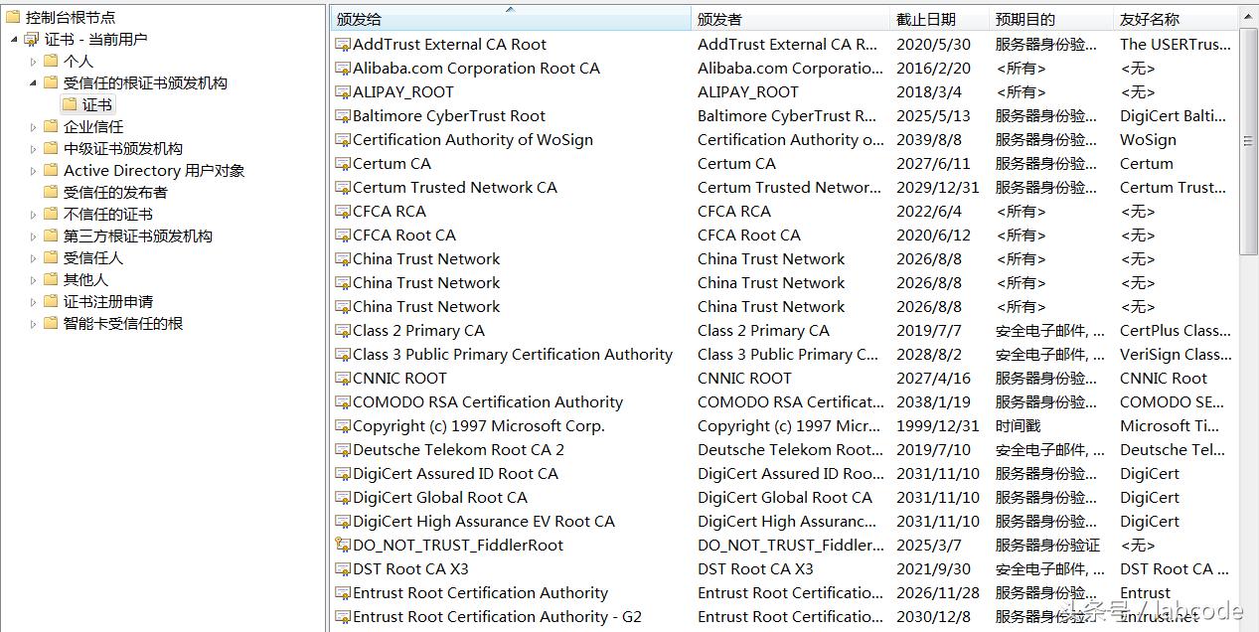Click the 控制台根节点 folder icon
This screenshot has height=632, width=1259.
pyautogui.click(x=13, y=18)
